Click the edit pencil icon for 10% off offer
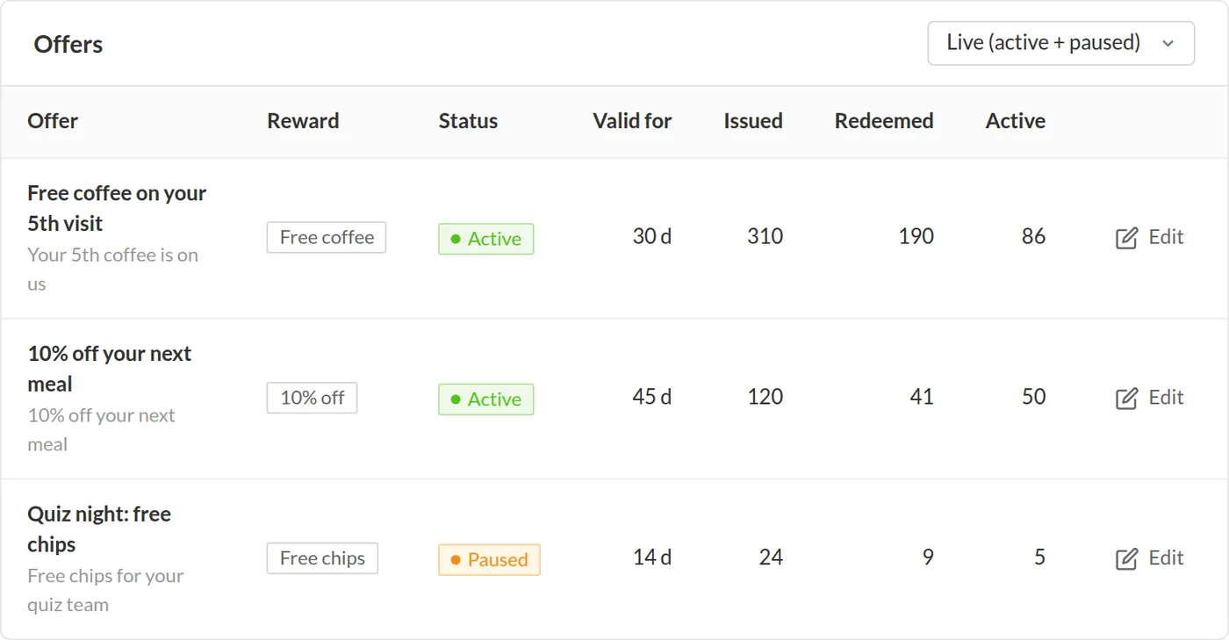Viewport: 1229px width, 640px height. coord(1126,399)
